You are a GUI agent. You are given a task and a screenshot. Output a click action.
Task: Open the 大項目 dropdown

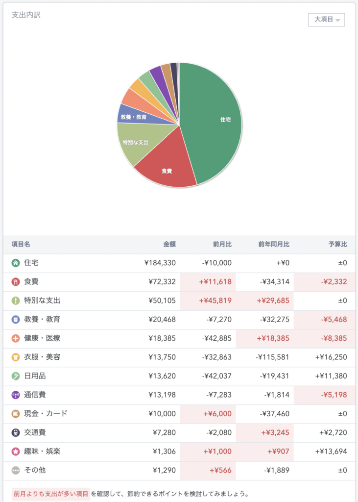point(326,20)
